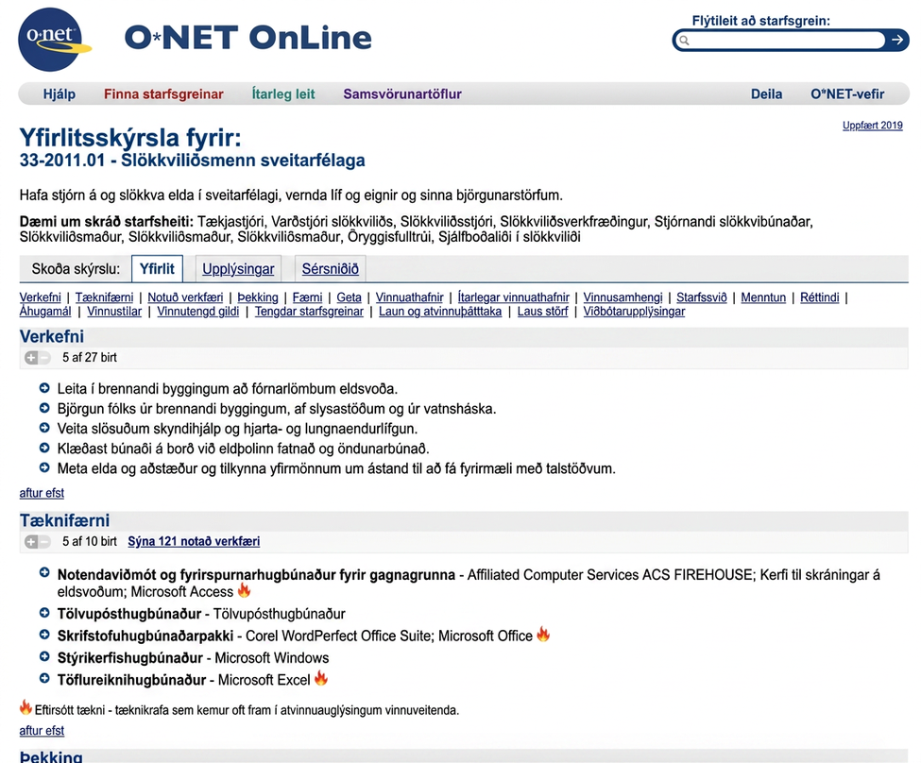This screenshot has width=921, height=763.
Task: Open 'Sýna 121 notað verkfæri' link
Action: point(194,541)
